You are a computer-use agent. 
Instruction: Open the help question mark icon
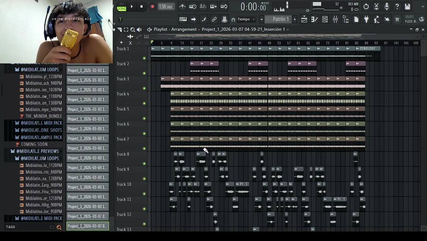[x=397, y=6]
